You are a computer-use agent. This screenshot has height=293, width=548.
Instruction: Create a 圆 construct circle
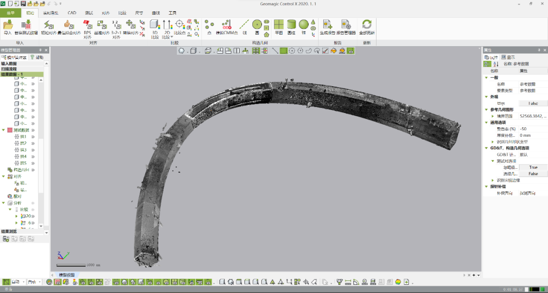click(257, 27)
